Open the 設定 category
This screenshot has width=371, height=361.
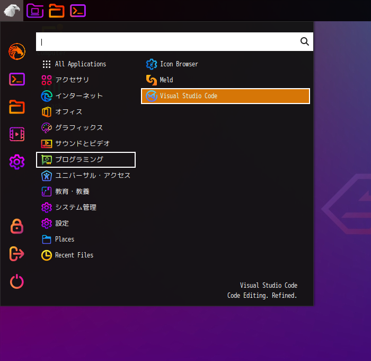tap(86, 224)
